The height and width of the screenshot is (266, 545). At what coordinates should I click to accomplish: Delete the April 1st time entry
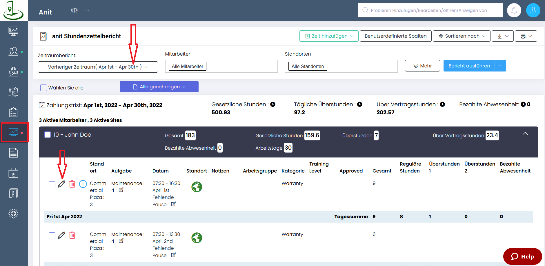coord(72,184)
